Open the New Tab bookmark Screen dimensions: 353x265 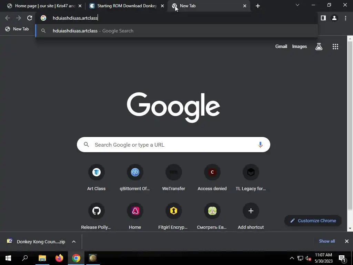[x=17, y=29]
